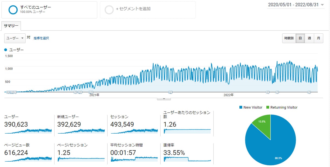The width and height of the screenshot is (330, 167).
Task: Expand the annotations drawer arrow below chart
Action: (164, 99)
